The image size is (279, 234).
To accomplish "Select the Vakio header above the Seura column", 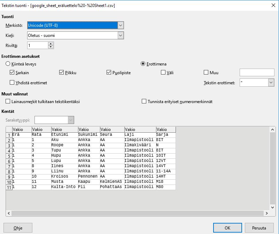I will tap(112, 130).
